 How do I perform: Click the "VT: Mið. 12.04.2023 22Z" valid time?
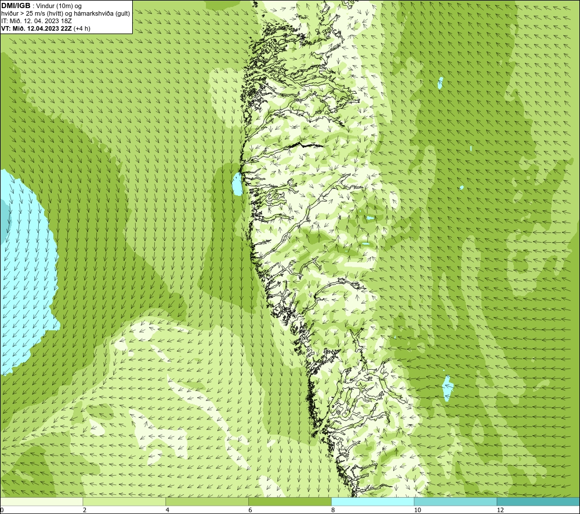37,28
